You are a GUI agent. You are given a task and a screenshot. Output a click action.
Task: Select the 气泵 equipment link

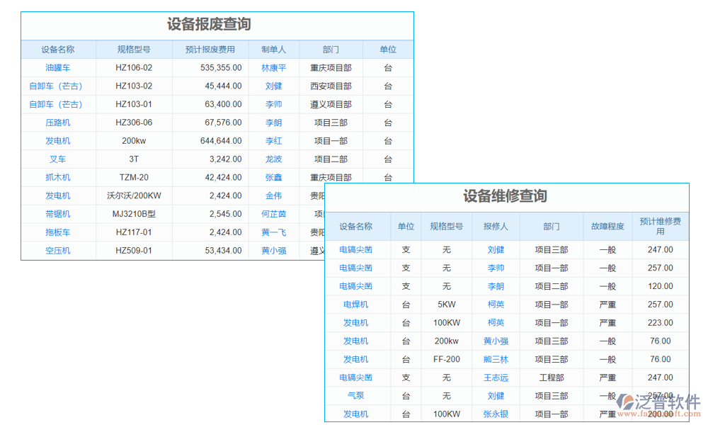(x=355, y=396)
